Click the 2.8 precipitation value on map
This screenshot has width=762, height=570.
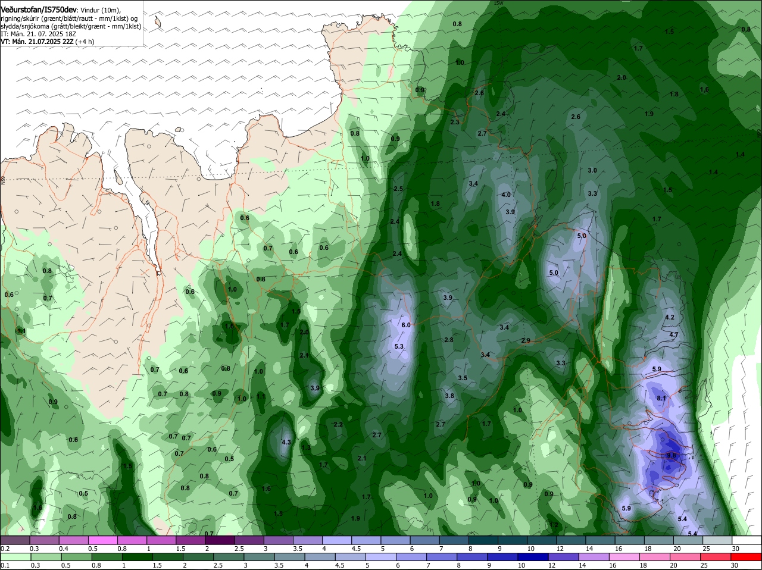(x=449, y=340)
